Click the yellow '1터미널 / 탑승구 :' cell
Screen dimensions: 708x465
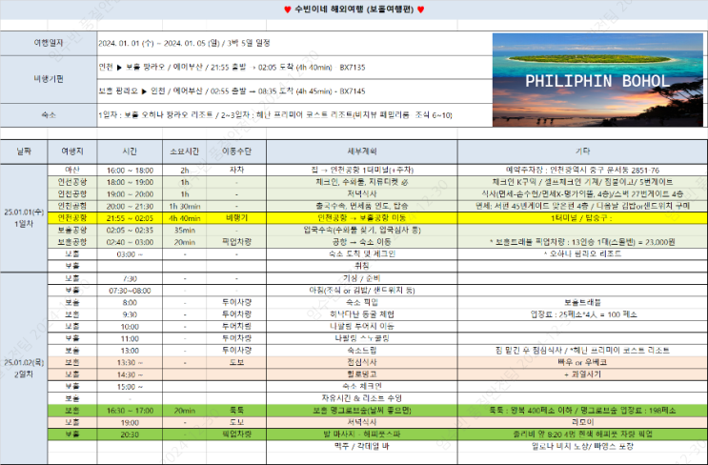click(582, 218)
